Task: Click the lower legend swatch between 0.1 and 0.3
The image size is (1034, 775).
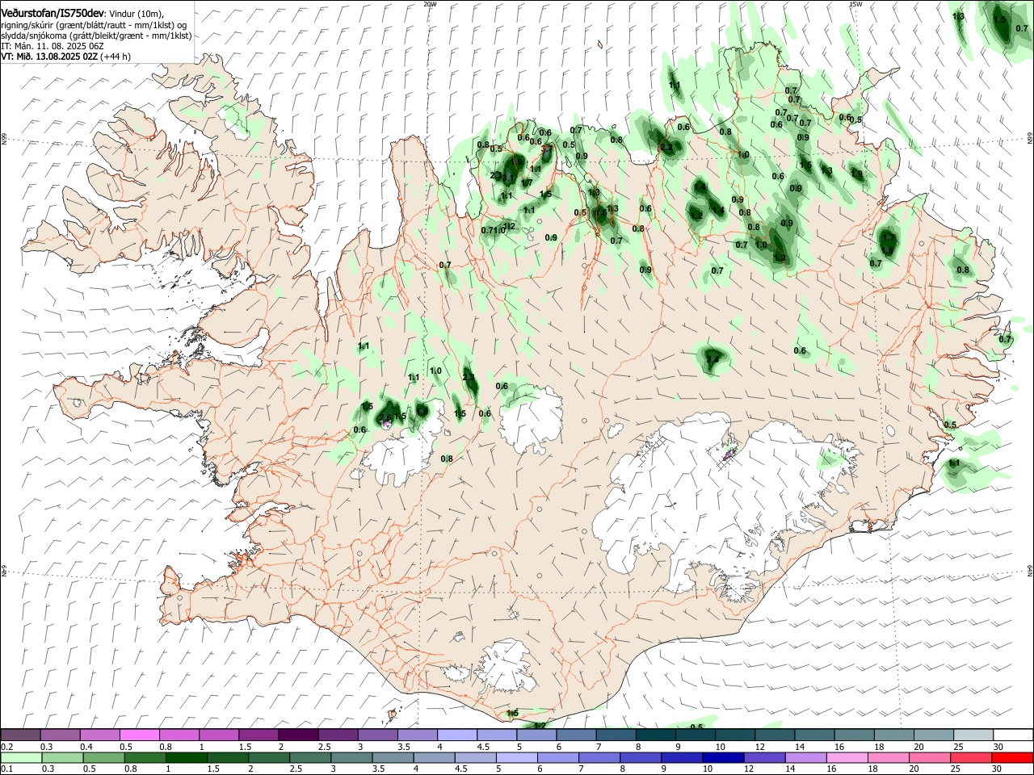Action: (x=21, y=758)
